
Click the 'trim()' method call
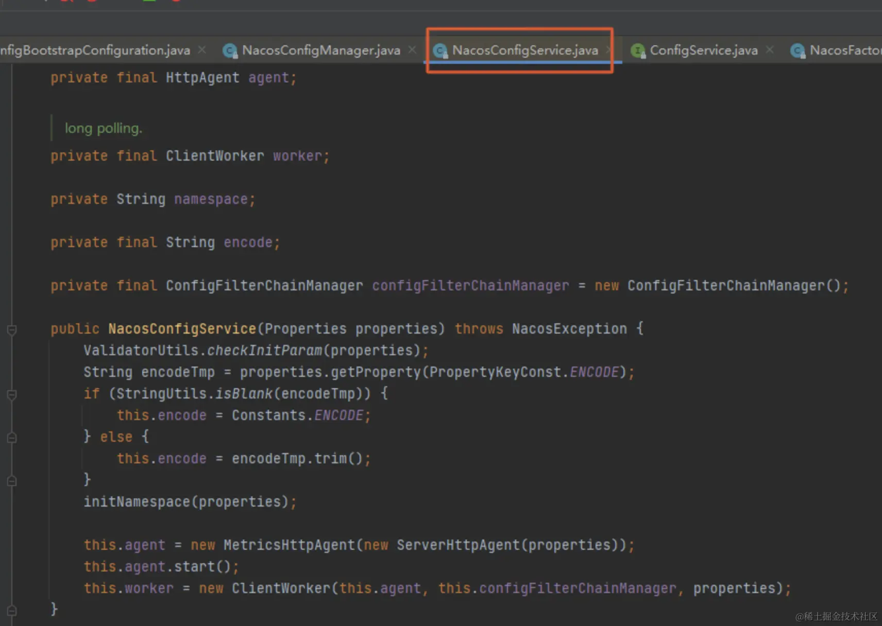(338, 459)
